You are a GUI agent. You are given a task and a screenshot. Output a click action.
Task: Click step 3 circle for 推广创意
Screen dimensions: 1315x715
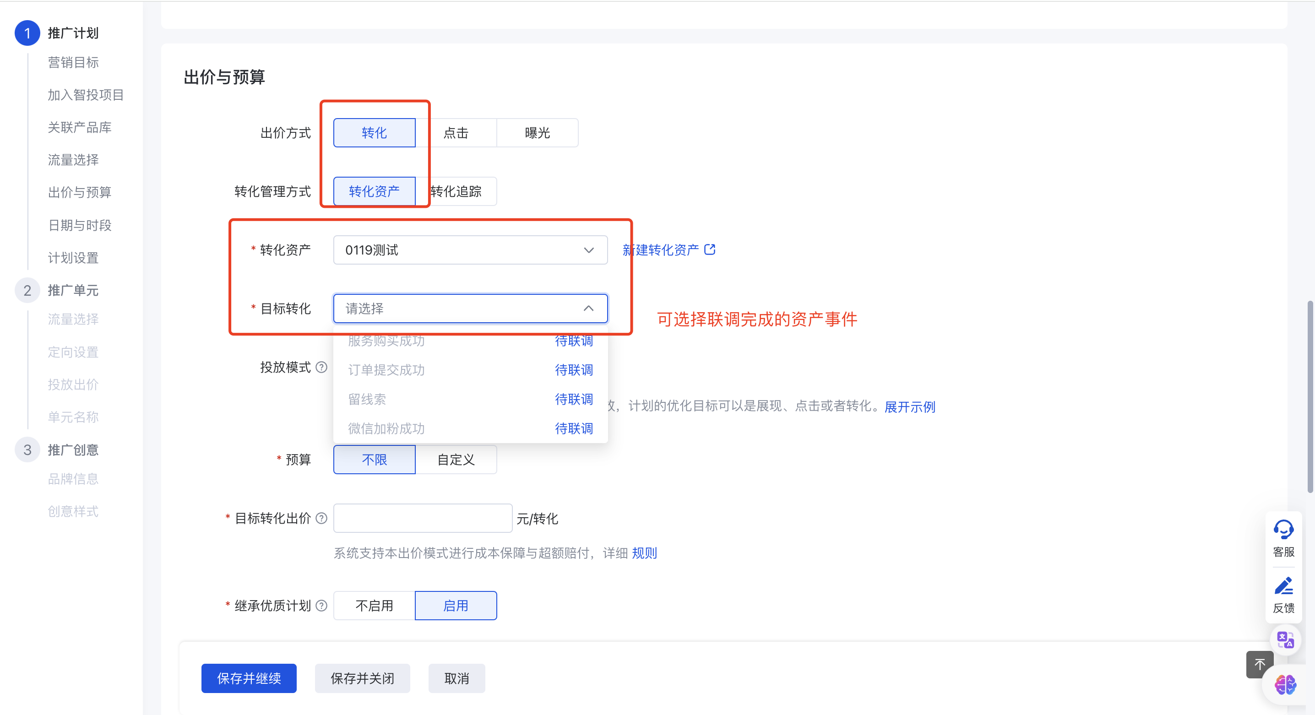[27, 450]
